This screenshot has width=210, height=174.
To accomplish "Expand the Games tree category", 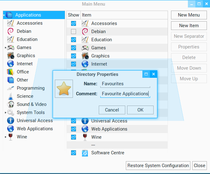I will 5,48.
